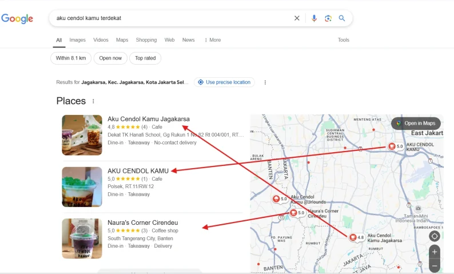Start voice search with the microphone icon
Screen dimensions: 454x274
coord(314,18)
